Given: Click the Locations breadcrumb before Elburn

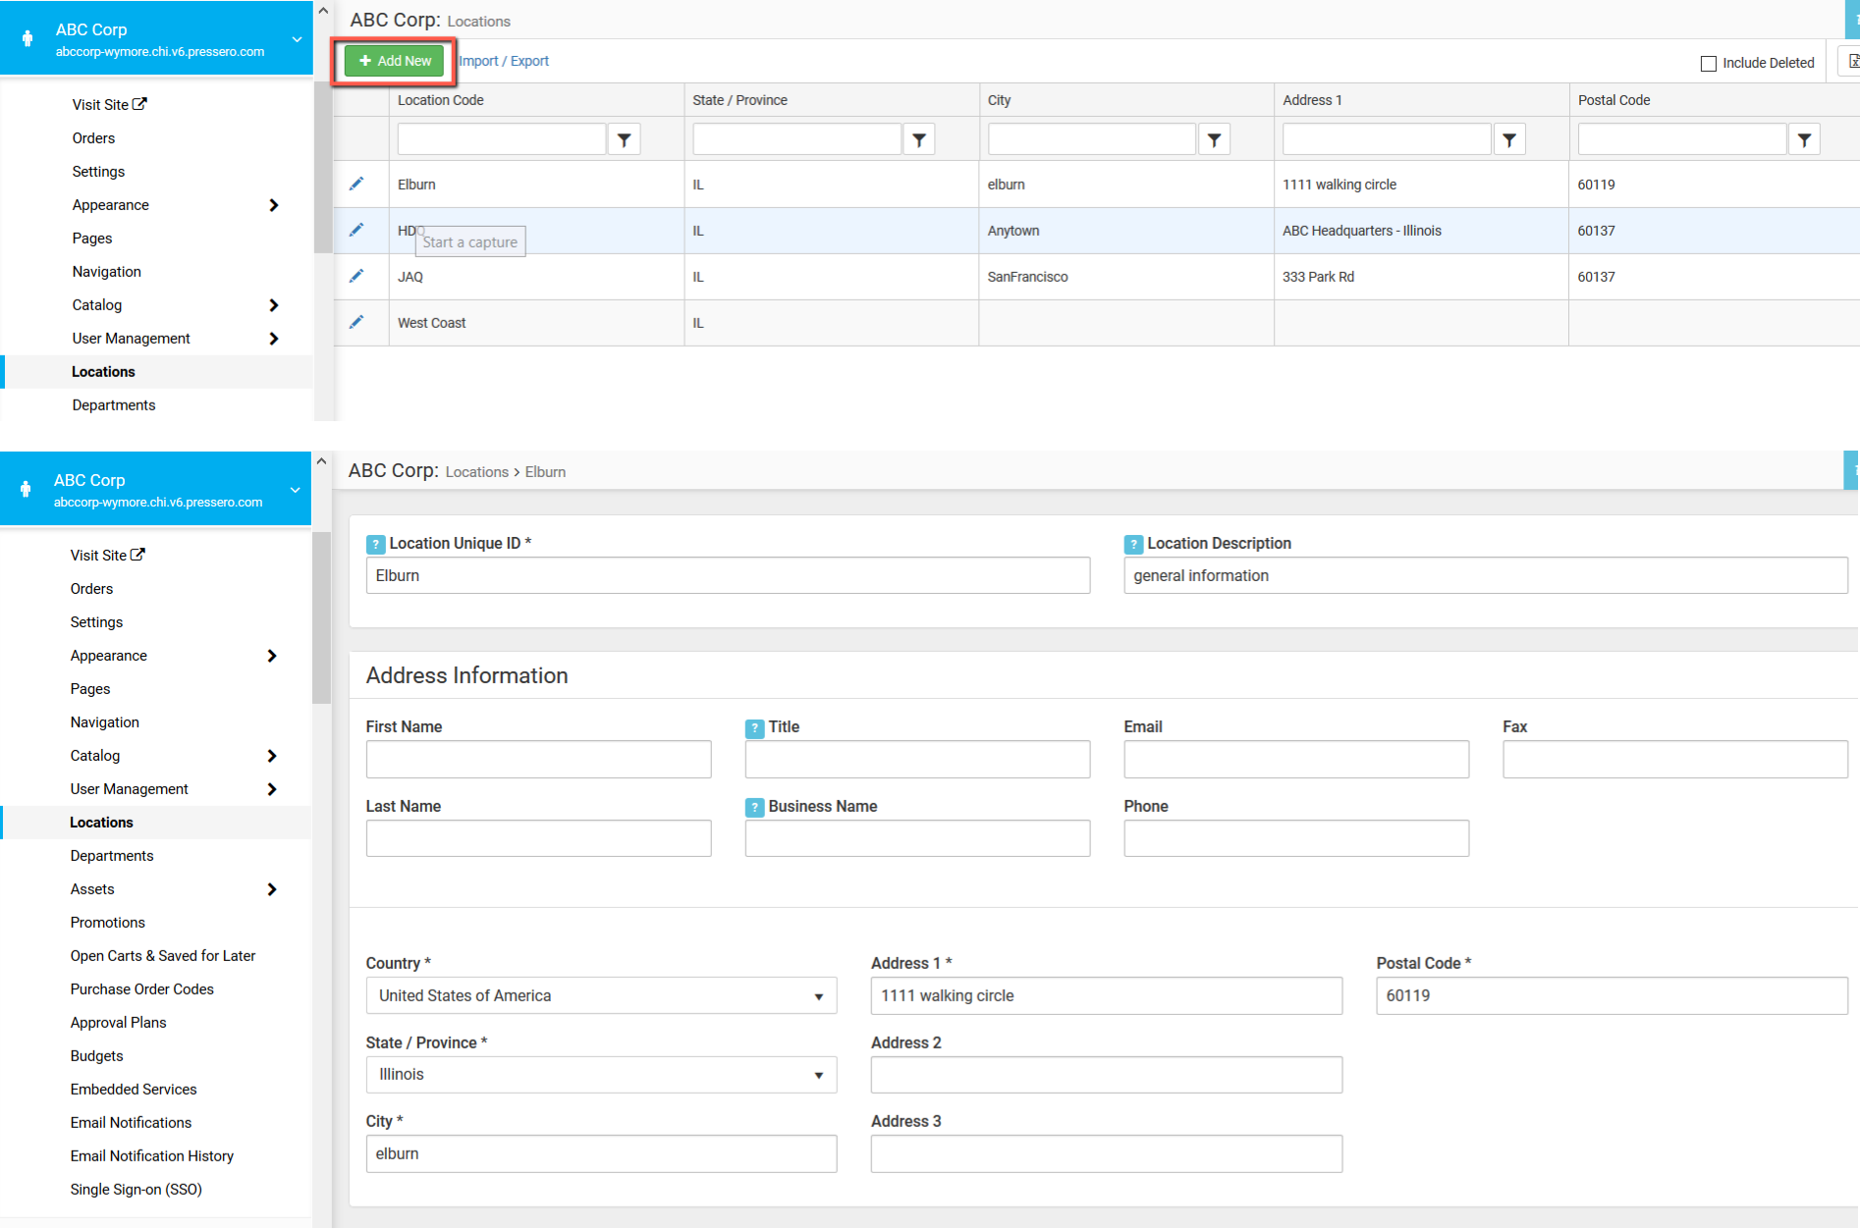Looking at the screenshot, I should (x=477, y=472).
